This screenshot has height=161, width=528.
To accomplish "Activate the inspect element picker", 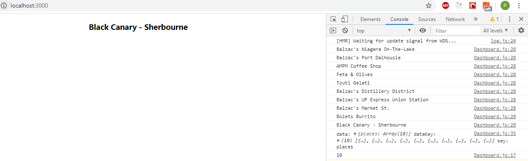I will pos(334,19).
